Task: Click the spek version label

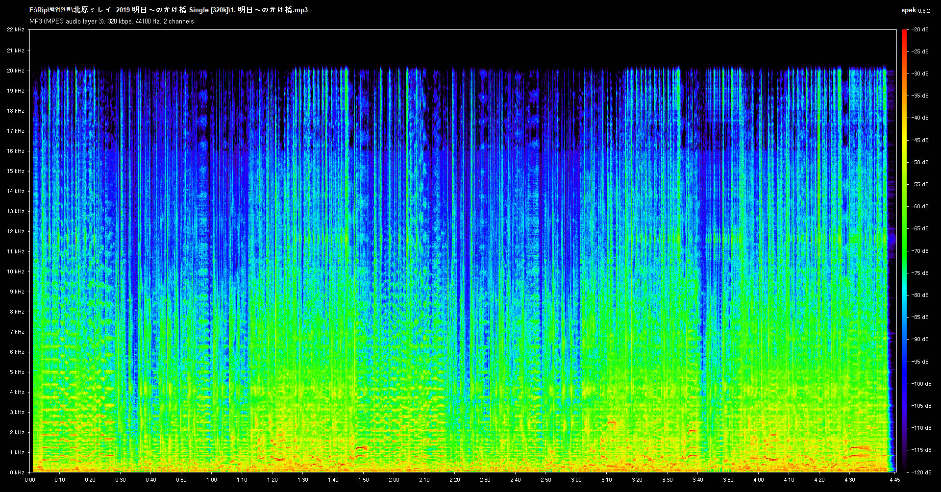Action: point(916,10)
